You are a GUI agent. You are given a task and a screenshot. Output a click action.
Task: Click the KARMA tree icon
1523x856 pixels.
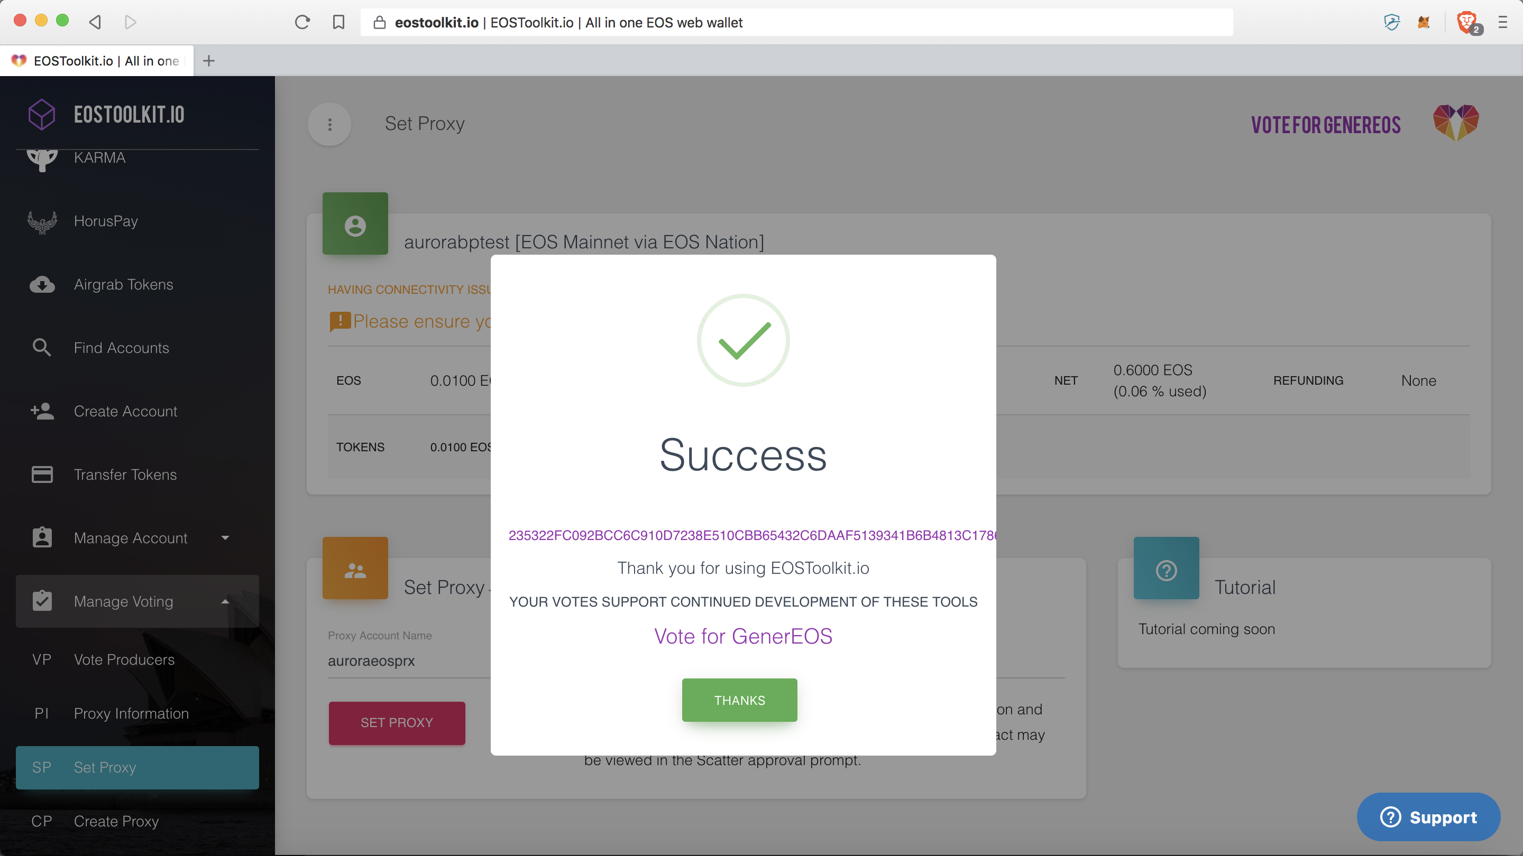(x=42, y=160)
